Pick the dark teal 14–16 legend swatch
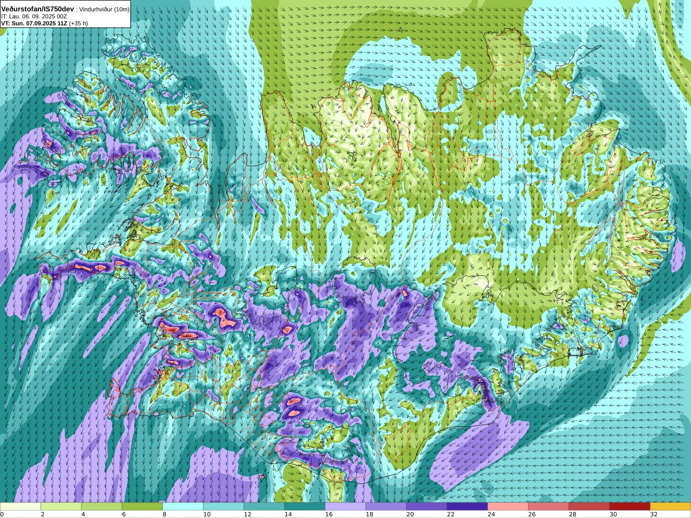The width and height of the screenshot is (691, 518). pyautogui.click(x=305, y=507)
